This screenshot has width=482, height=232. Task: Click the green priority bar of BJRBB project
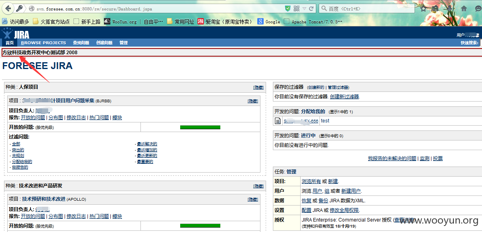click(x=200, y=127)
